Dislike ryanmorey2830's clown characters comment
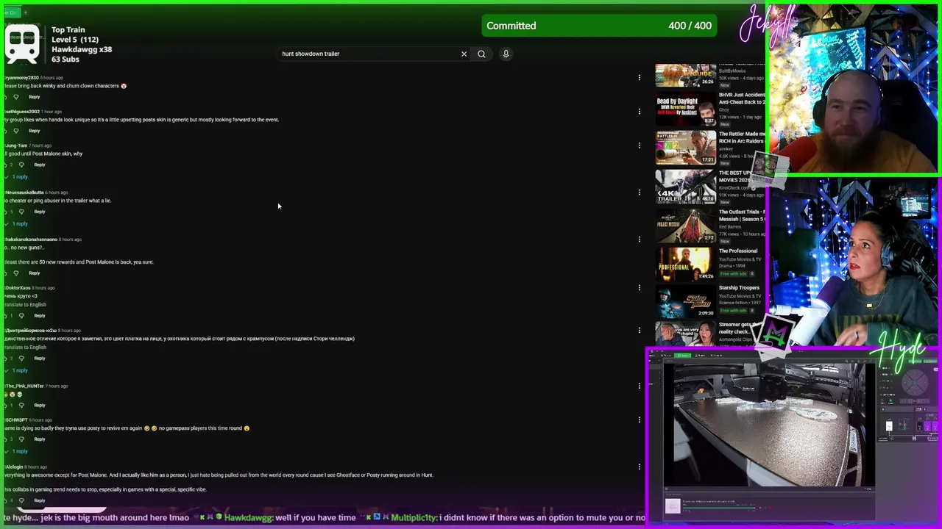Screen dimensions: 942x529 (x=15, y=97)
